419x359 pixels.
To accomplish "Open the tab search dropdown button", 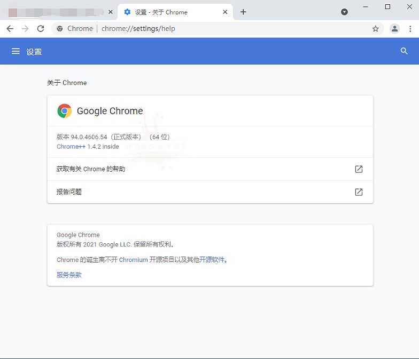I will [344, 12].
